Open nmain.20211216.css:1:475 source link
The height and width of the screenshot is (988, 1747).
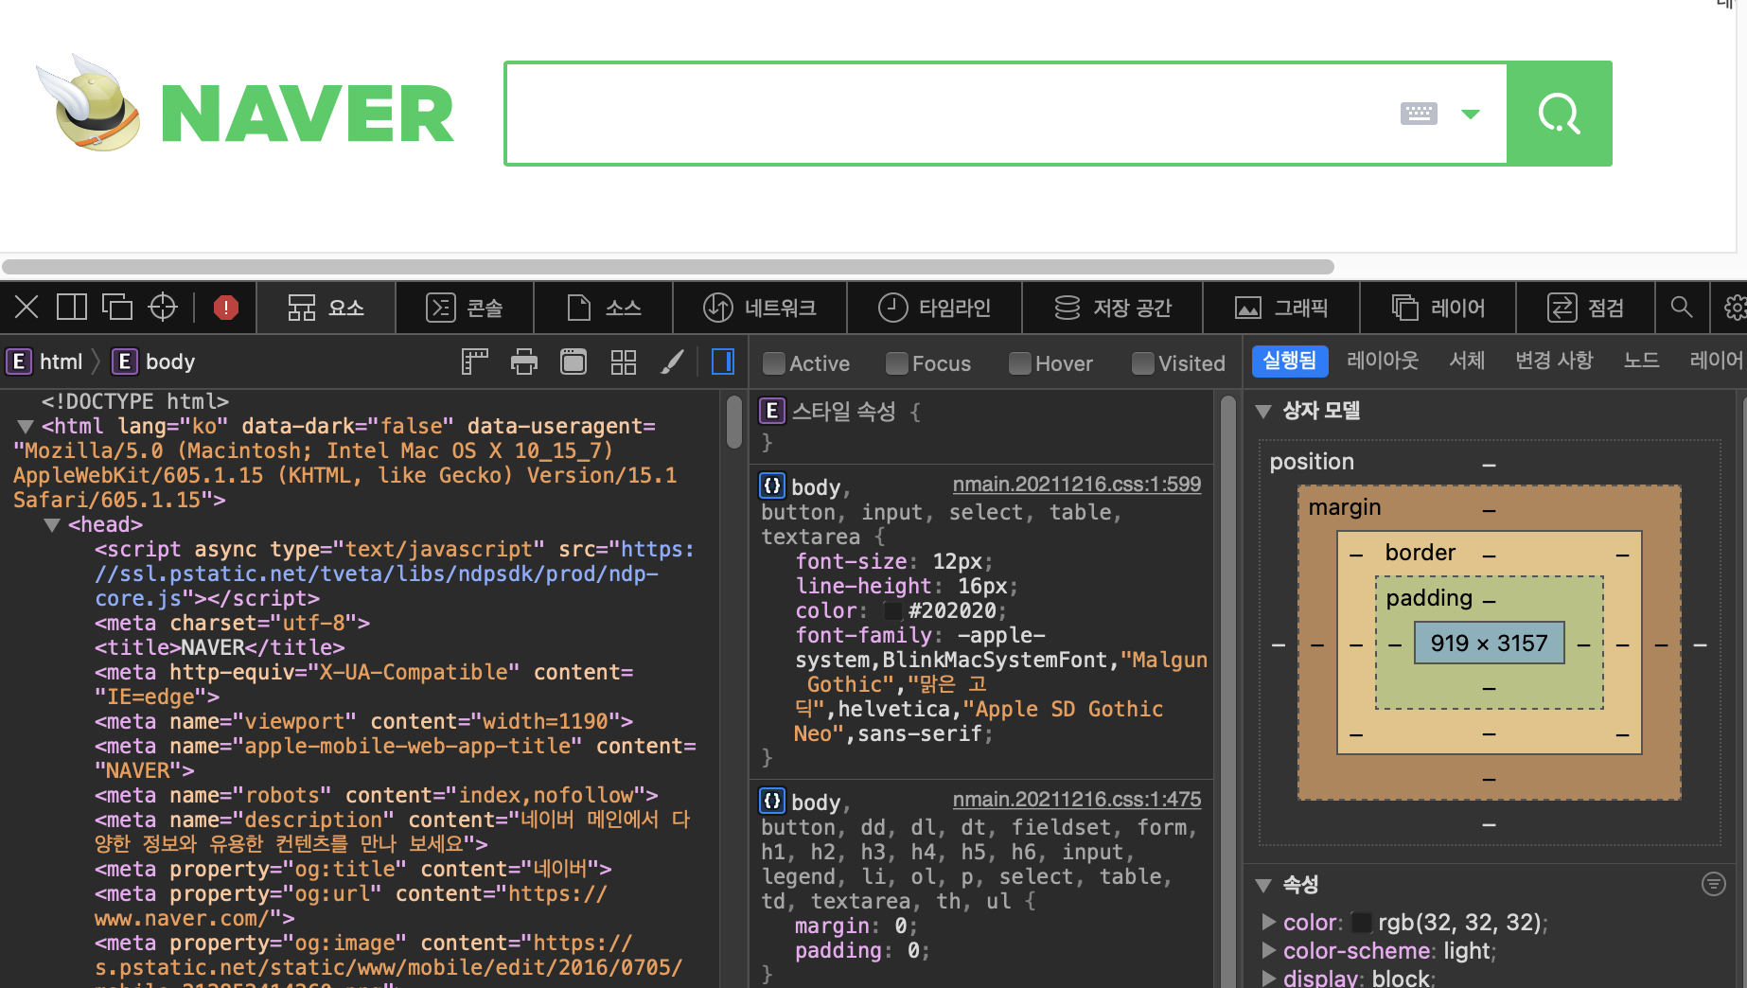pos(1076,800)
